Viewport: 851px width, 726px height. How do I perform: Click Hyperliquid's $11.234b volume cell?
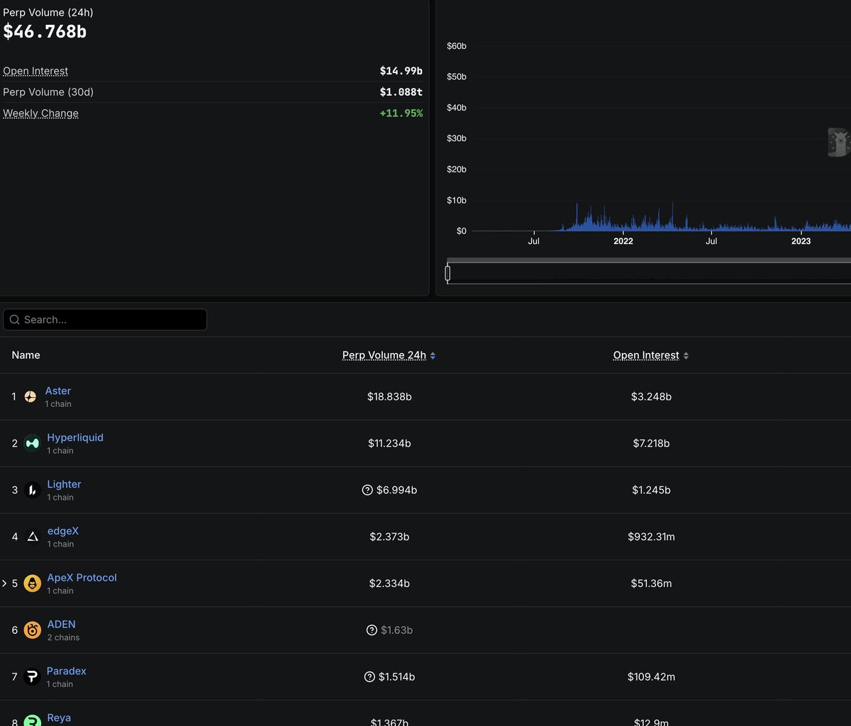(389, 443)
